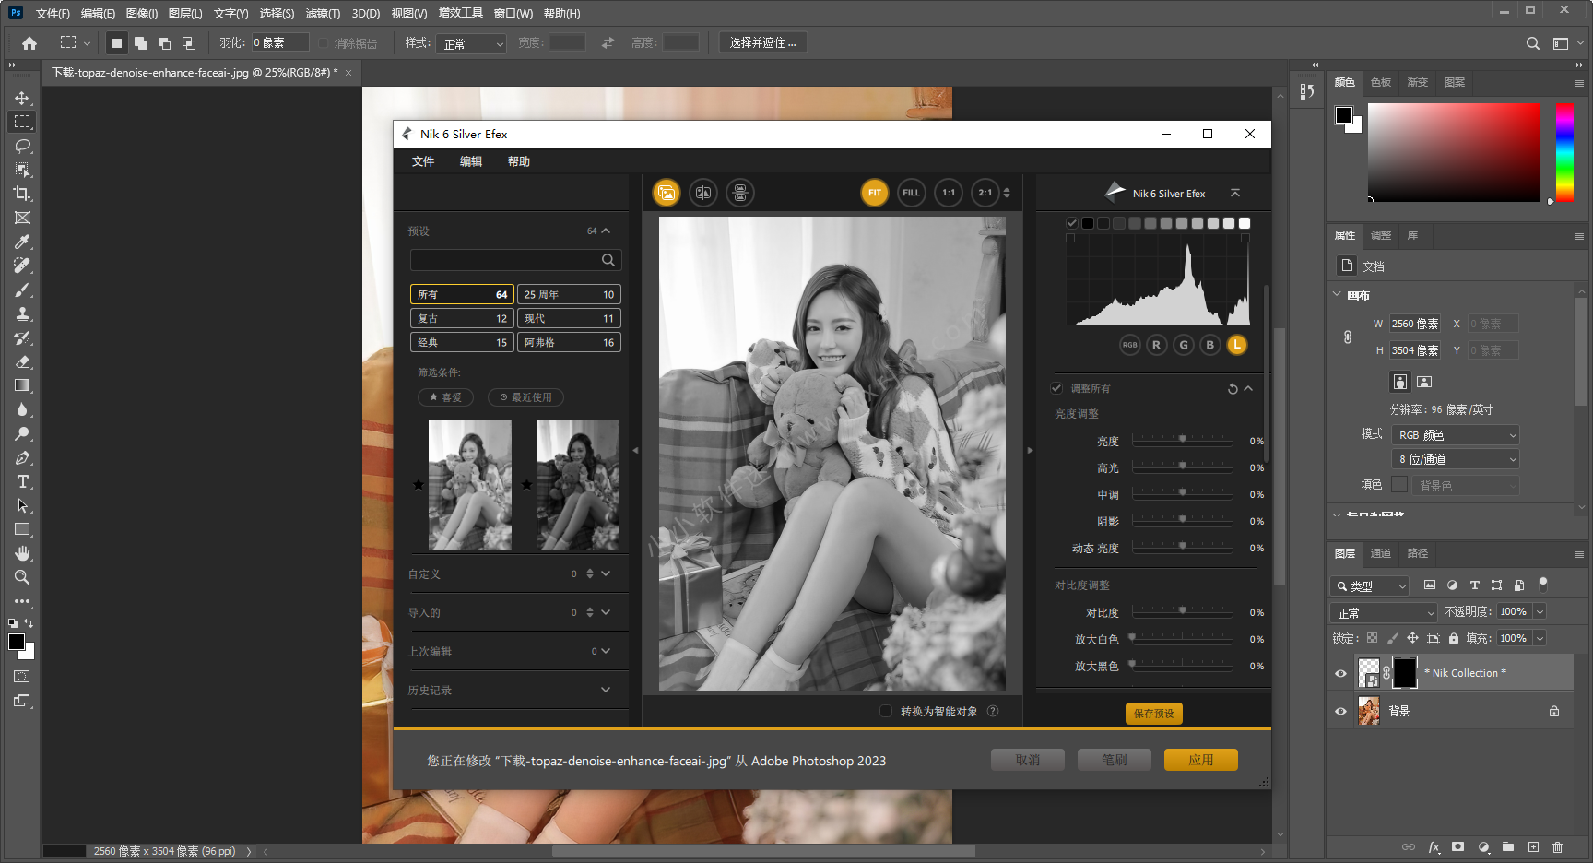Click side-by-side compare view icon

(740, 193)
